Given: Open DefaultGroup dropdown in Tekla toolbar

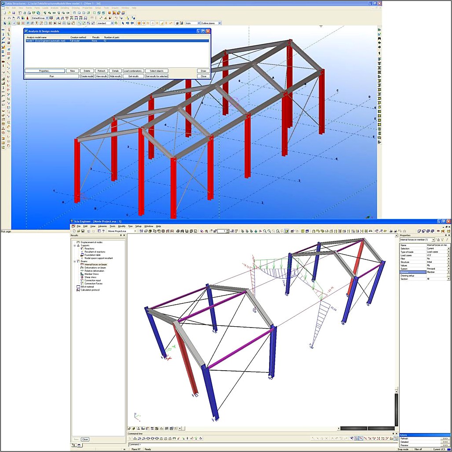Looking at the screenshot, I should (x=47, y=18).
